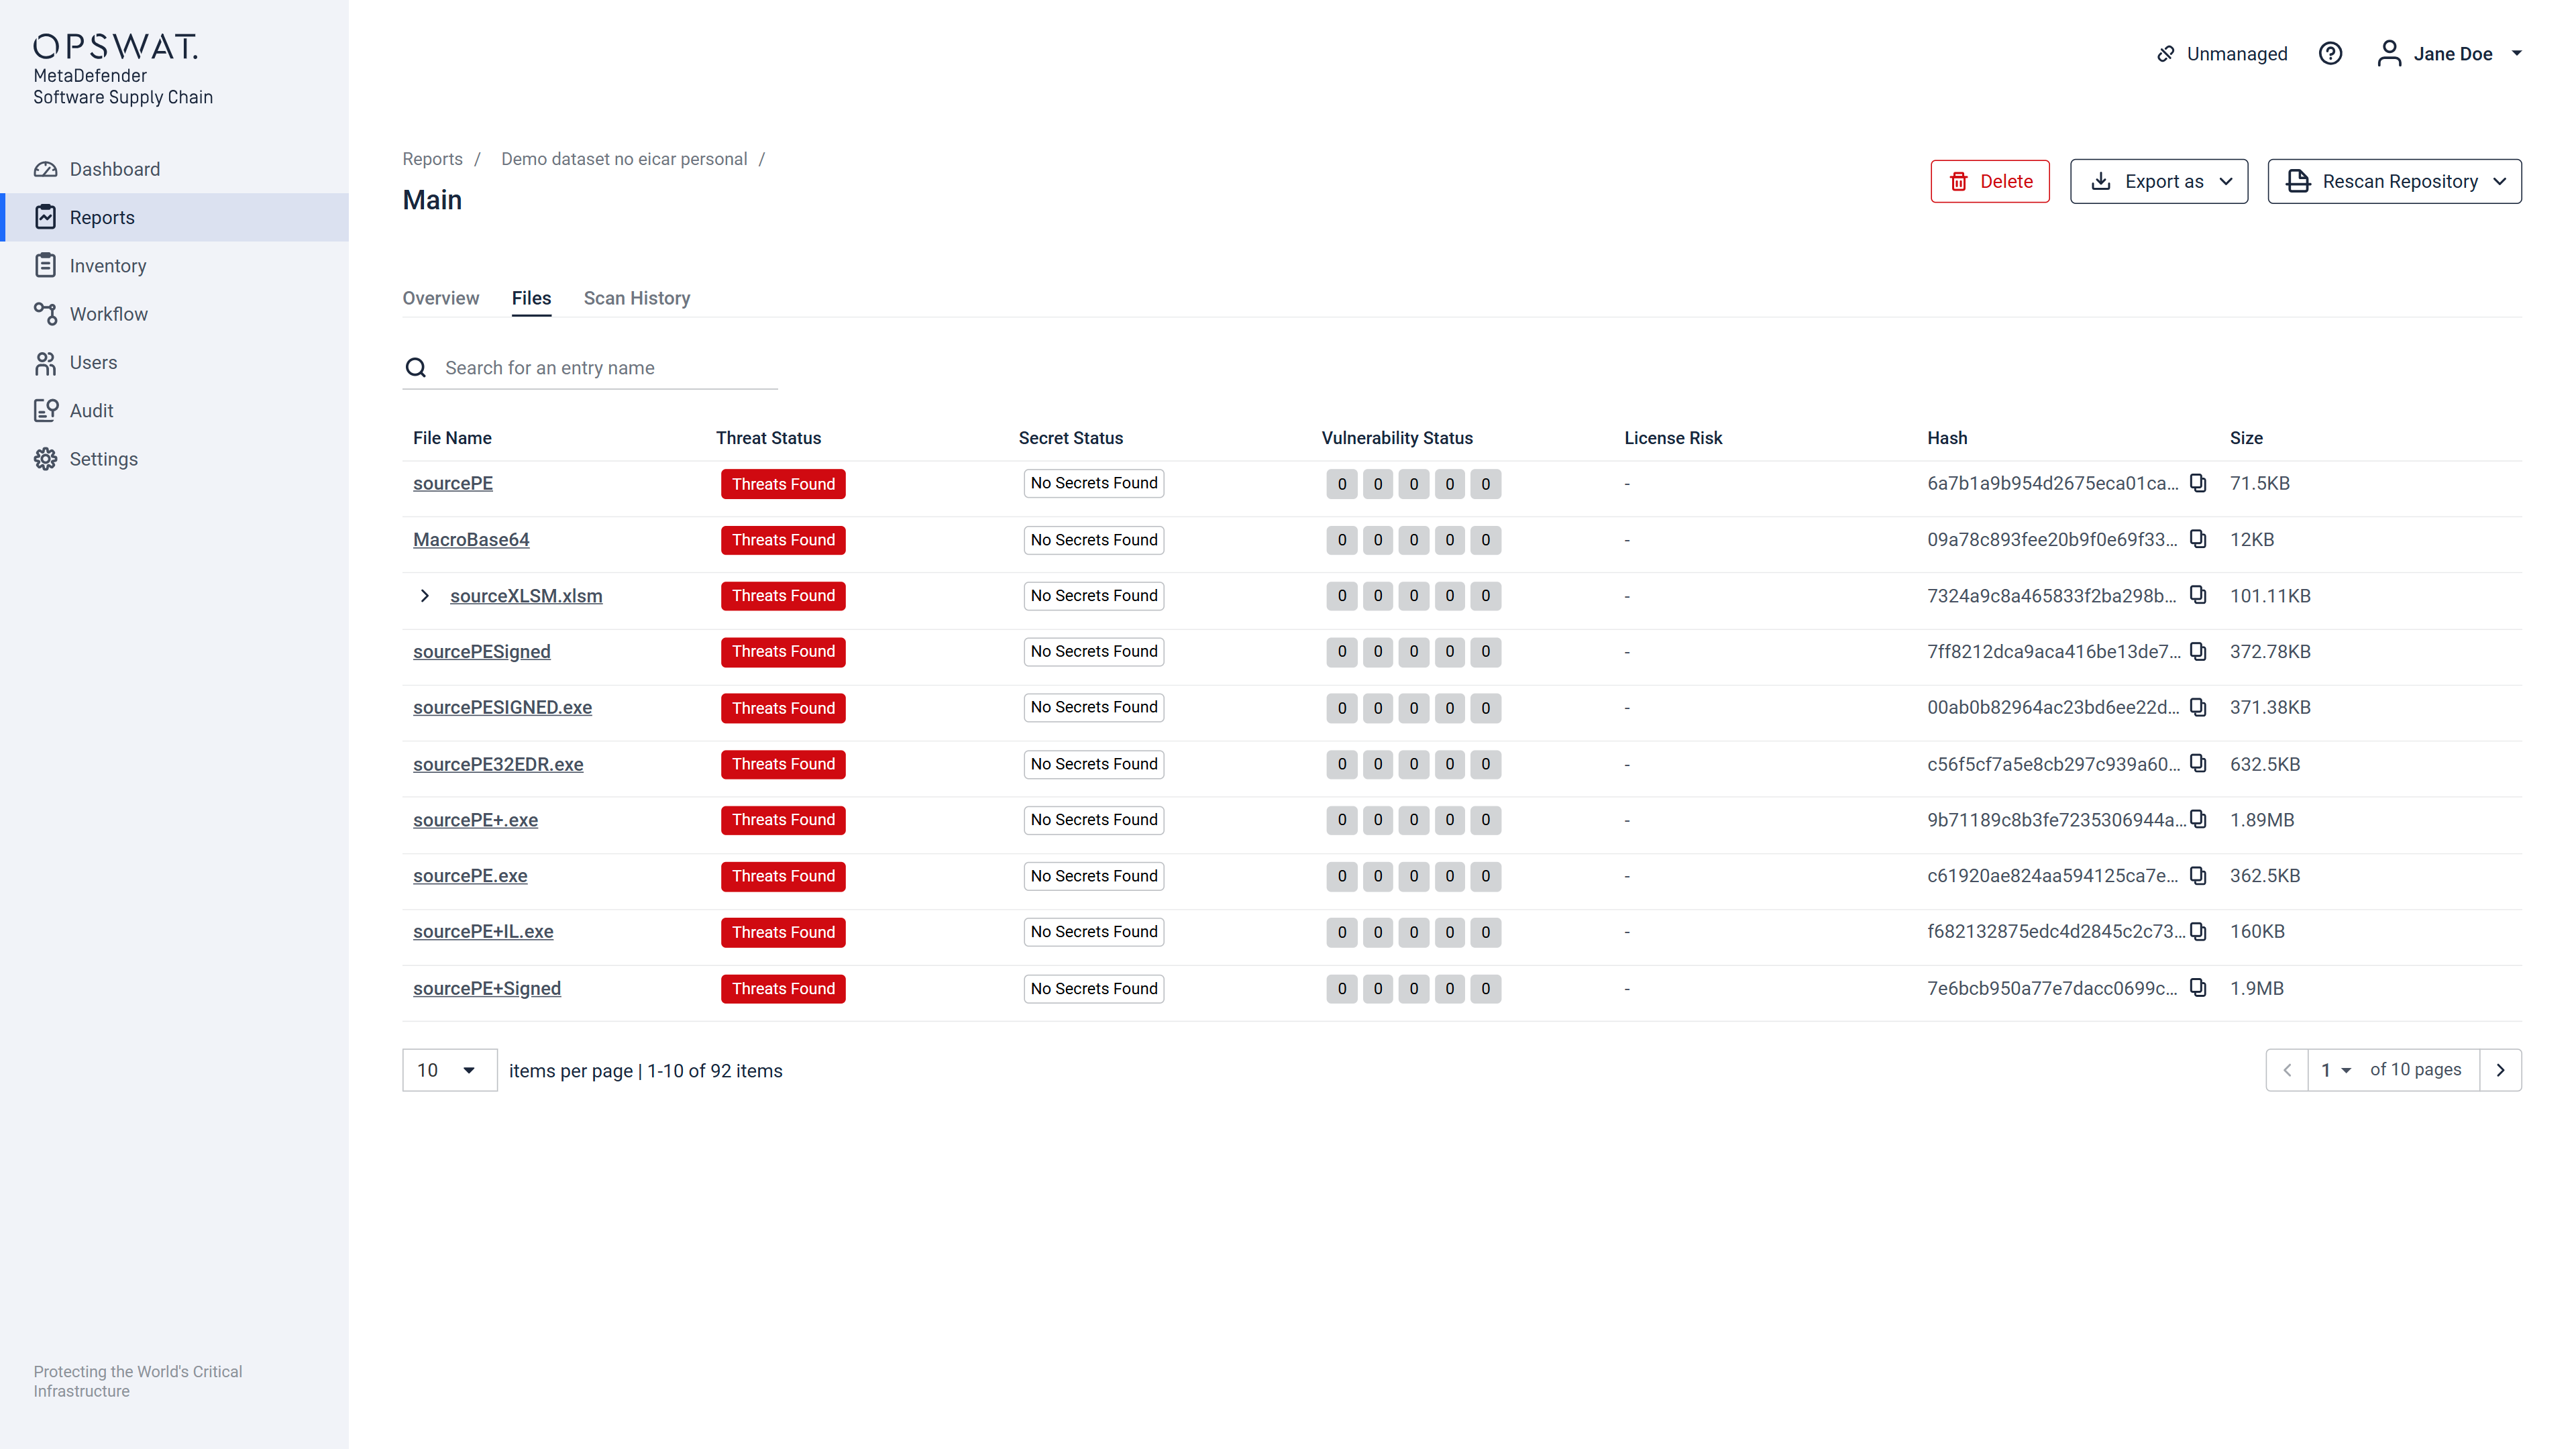The width and height of the screenshot is (2576, 1449).
Task: Click the entry name search field
Action: 607,368
